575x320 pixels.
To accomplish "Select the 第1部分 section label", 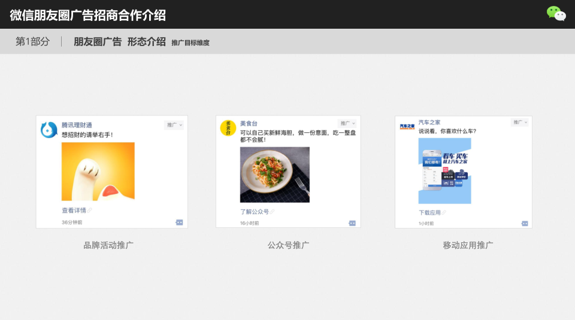I will pos(32,42).
